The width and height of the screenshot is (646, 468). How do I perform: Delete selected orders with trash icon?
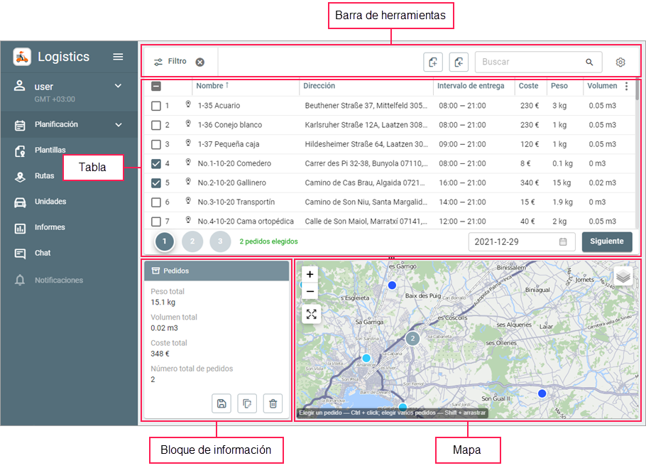(x=273, y=403)
